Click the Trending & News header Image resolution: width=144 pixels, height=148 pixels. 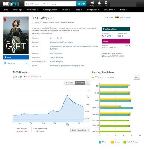[x=116, y=29]
